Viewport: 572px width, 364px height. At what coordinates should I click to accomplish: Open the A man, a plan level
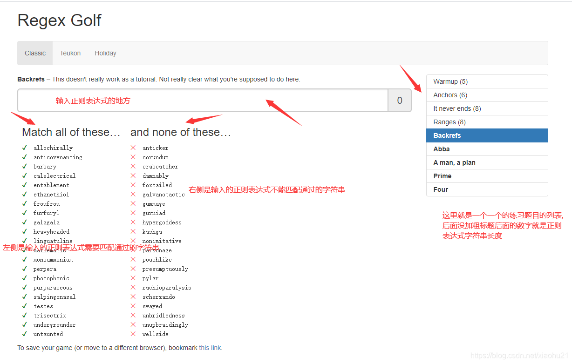tap(487, 162)
